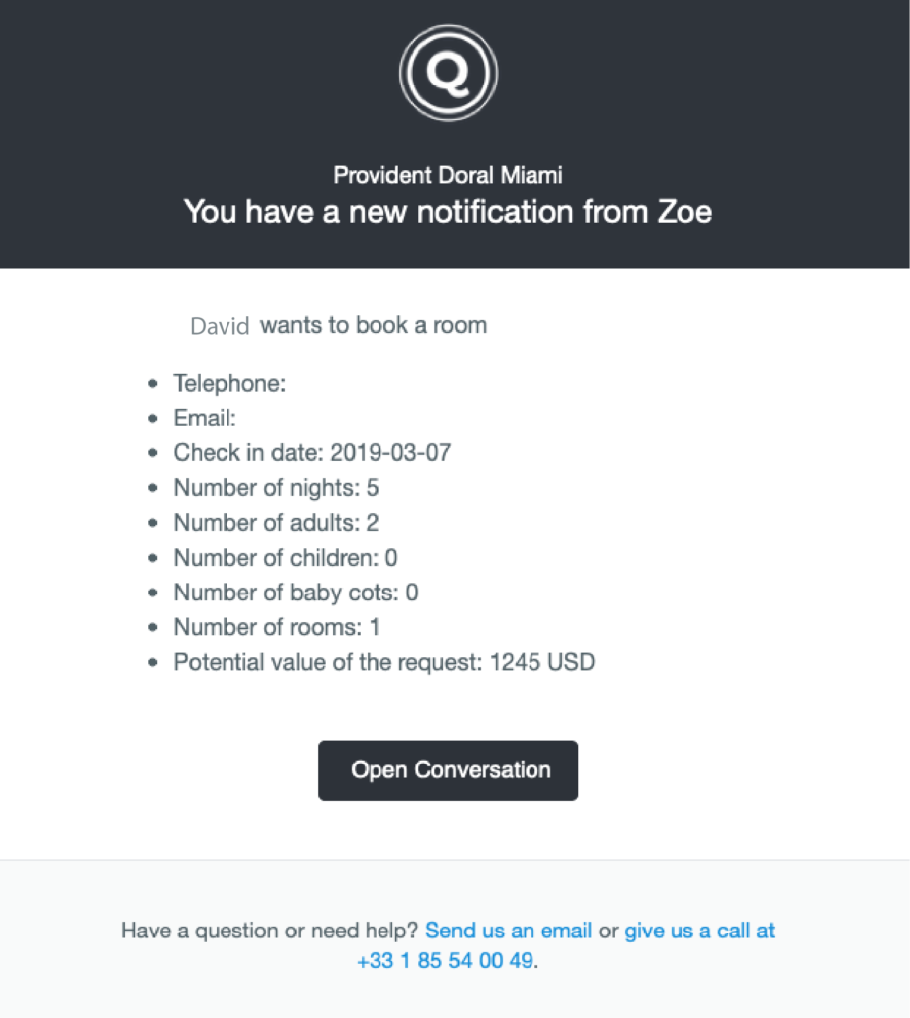Click the "Number of nights: 5" line
This screenshot has height=1018, width=910.
pyautogui.click(x=276, y=488)
